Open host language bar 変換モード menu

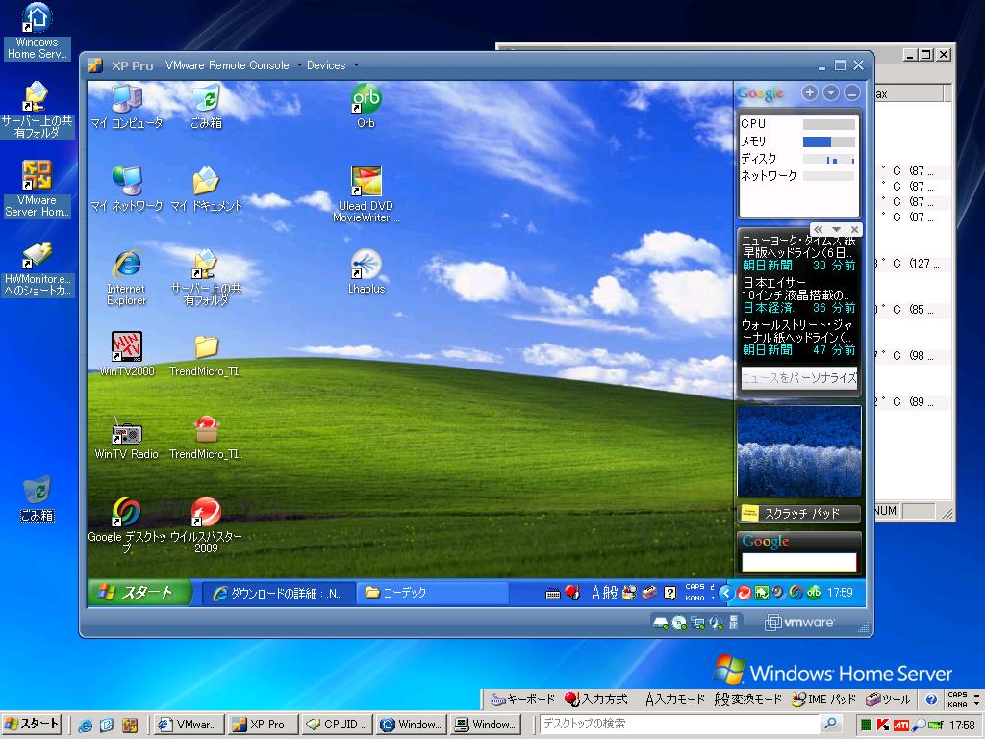click(747, 700)
